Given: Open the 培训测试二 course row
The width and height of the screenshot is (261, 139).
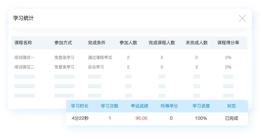Looking at the screenshot, I should (24, 67).
